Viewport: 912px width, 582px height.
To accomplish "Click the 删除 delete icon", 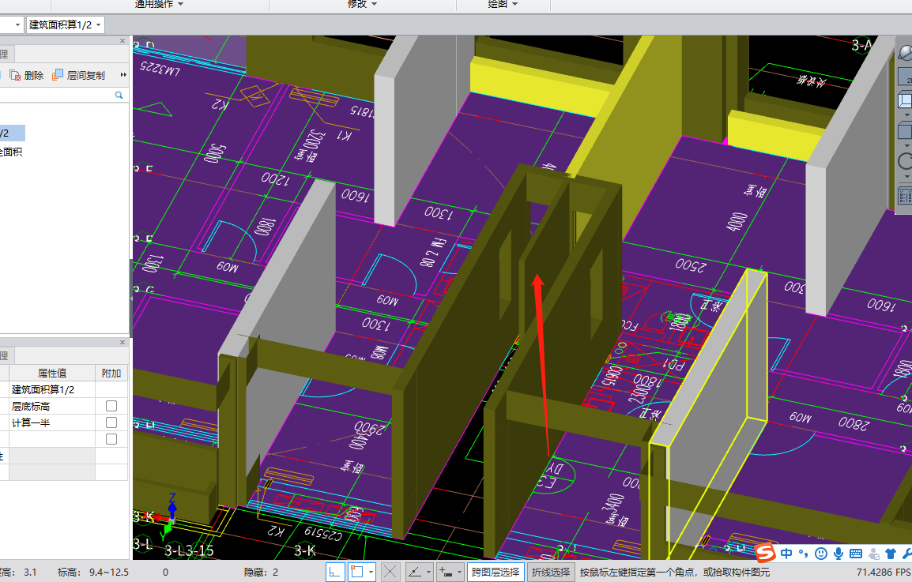I will click(16, 76).
